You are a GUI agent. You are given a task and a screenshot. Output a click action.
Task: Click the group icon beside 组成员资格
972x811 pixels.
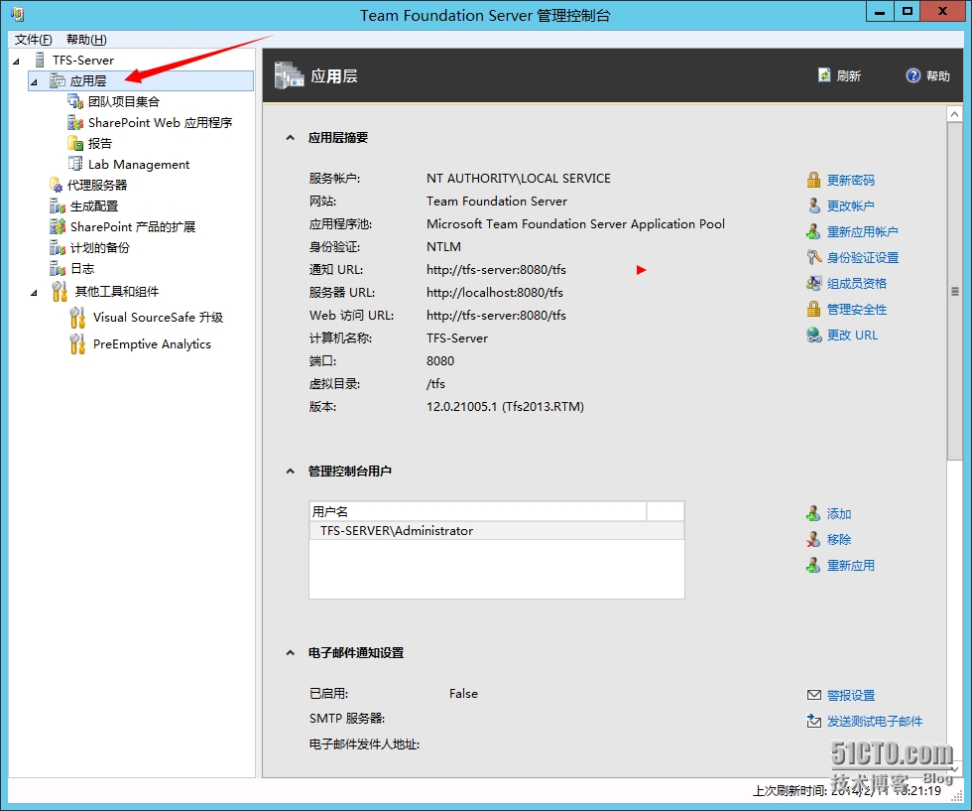click(x=814, y=284)
